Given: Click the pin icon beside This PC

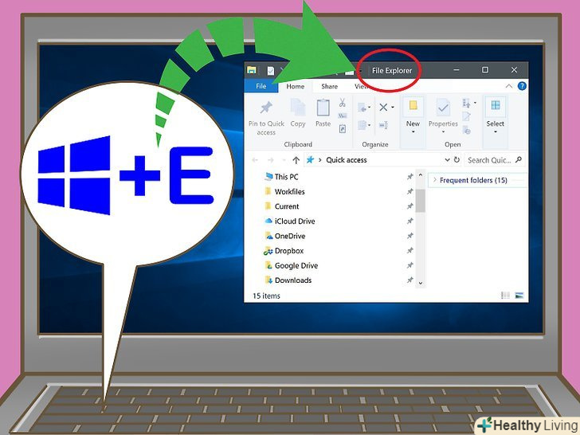Looking at the screenshot, I should [x=410, y=177].
